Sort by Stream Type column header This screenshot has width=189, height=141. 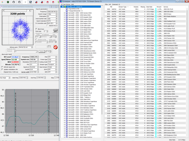pos(123,7)
